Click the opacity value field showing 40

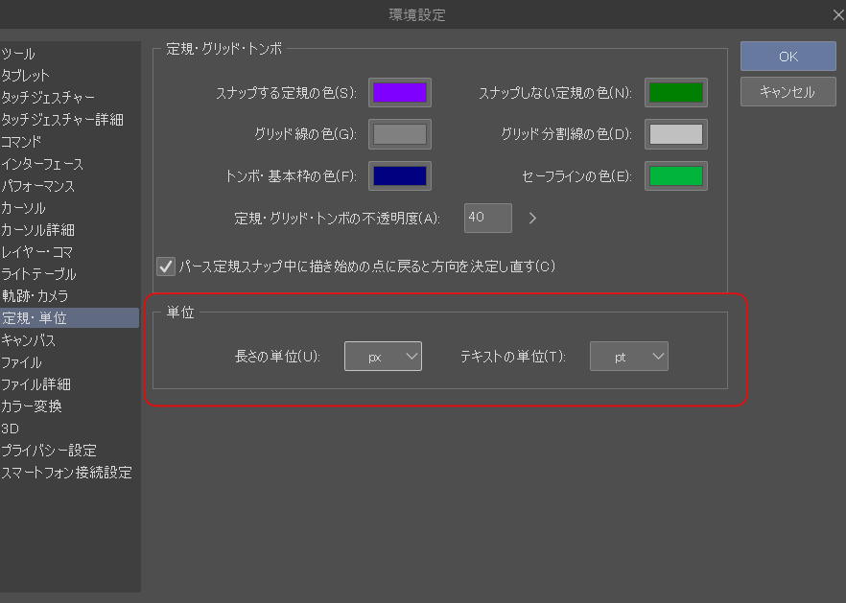coord(487,218)
